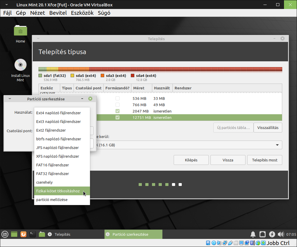
Task: Open the Gép menu
Action: point(21,13)
